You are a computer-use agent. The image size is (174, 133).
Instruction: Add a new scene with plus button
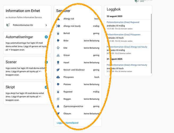46,62
